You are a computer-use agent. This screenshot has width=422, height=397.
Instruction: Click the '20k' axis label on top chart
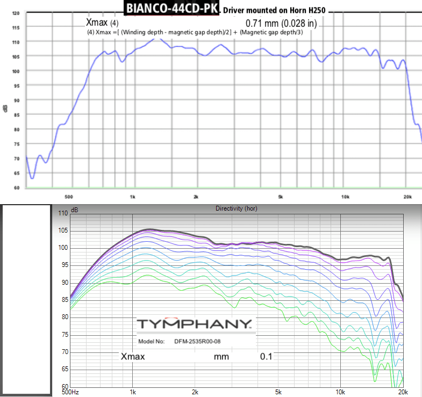[x=407, y=197]
